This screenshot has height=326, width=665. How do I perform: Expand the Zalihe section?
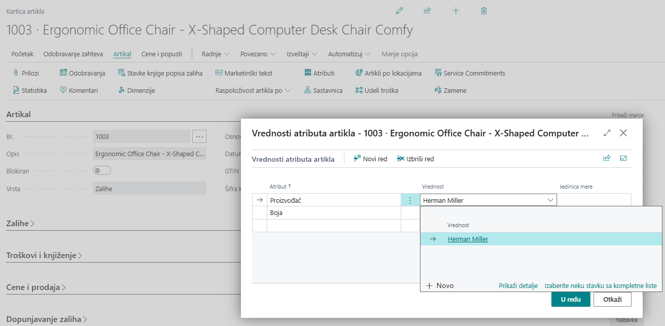pos(20,223)
